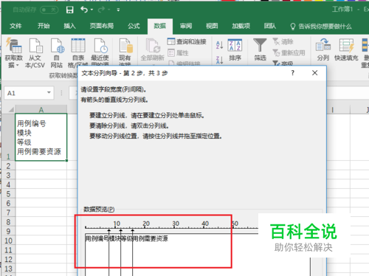Click preview text 用例需要资源
The height and width of the screenshot is (276, 369).
pyautogui.click(x=151, y=238)
